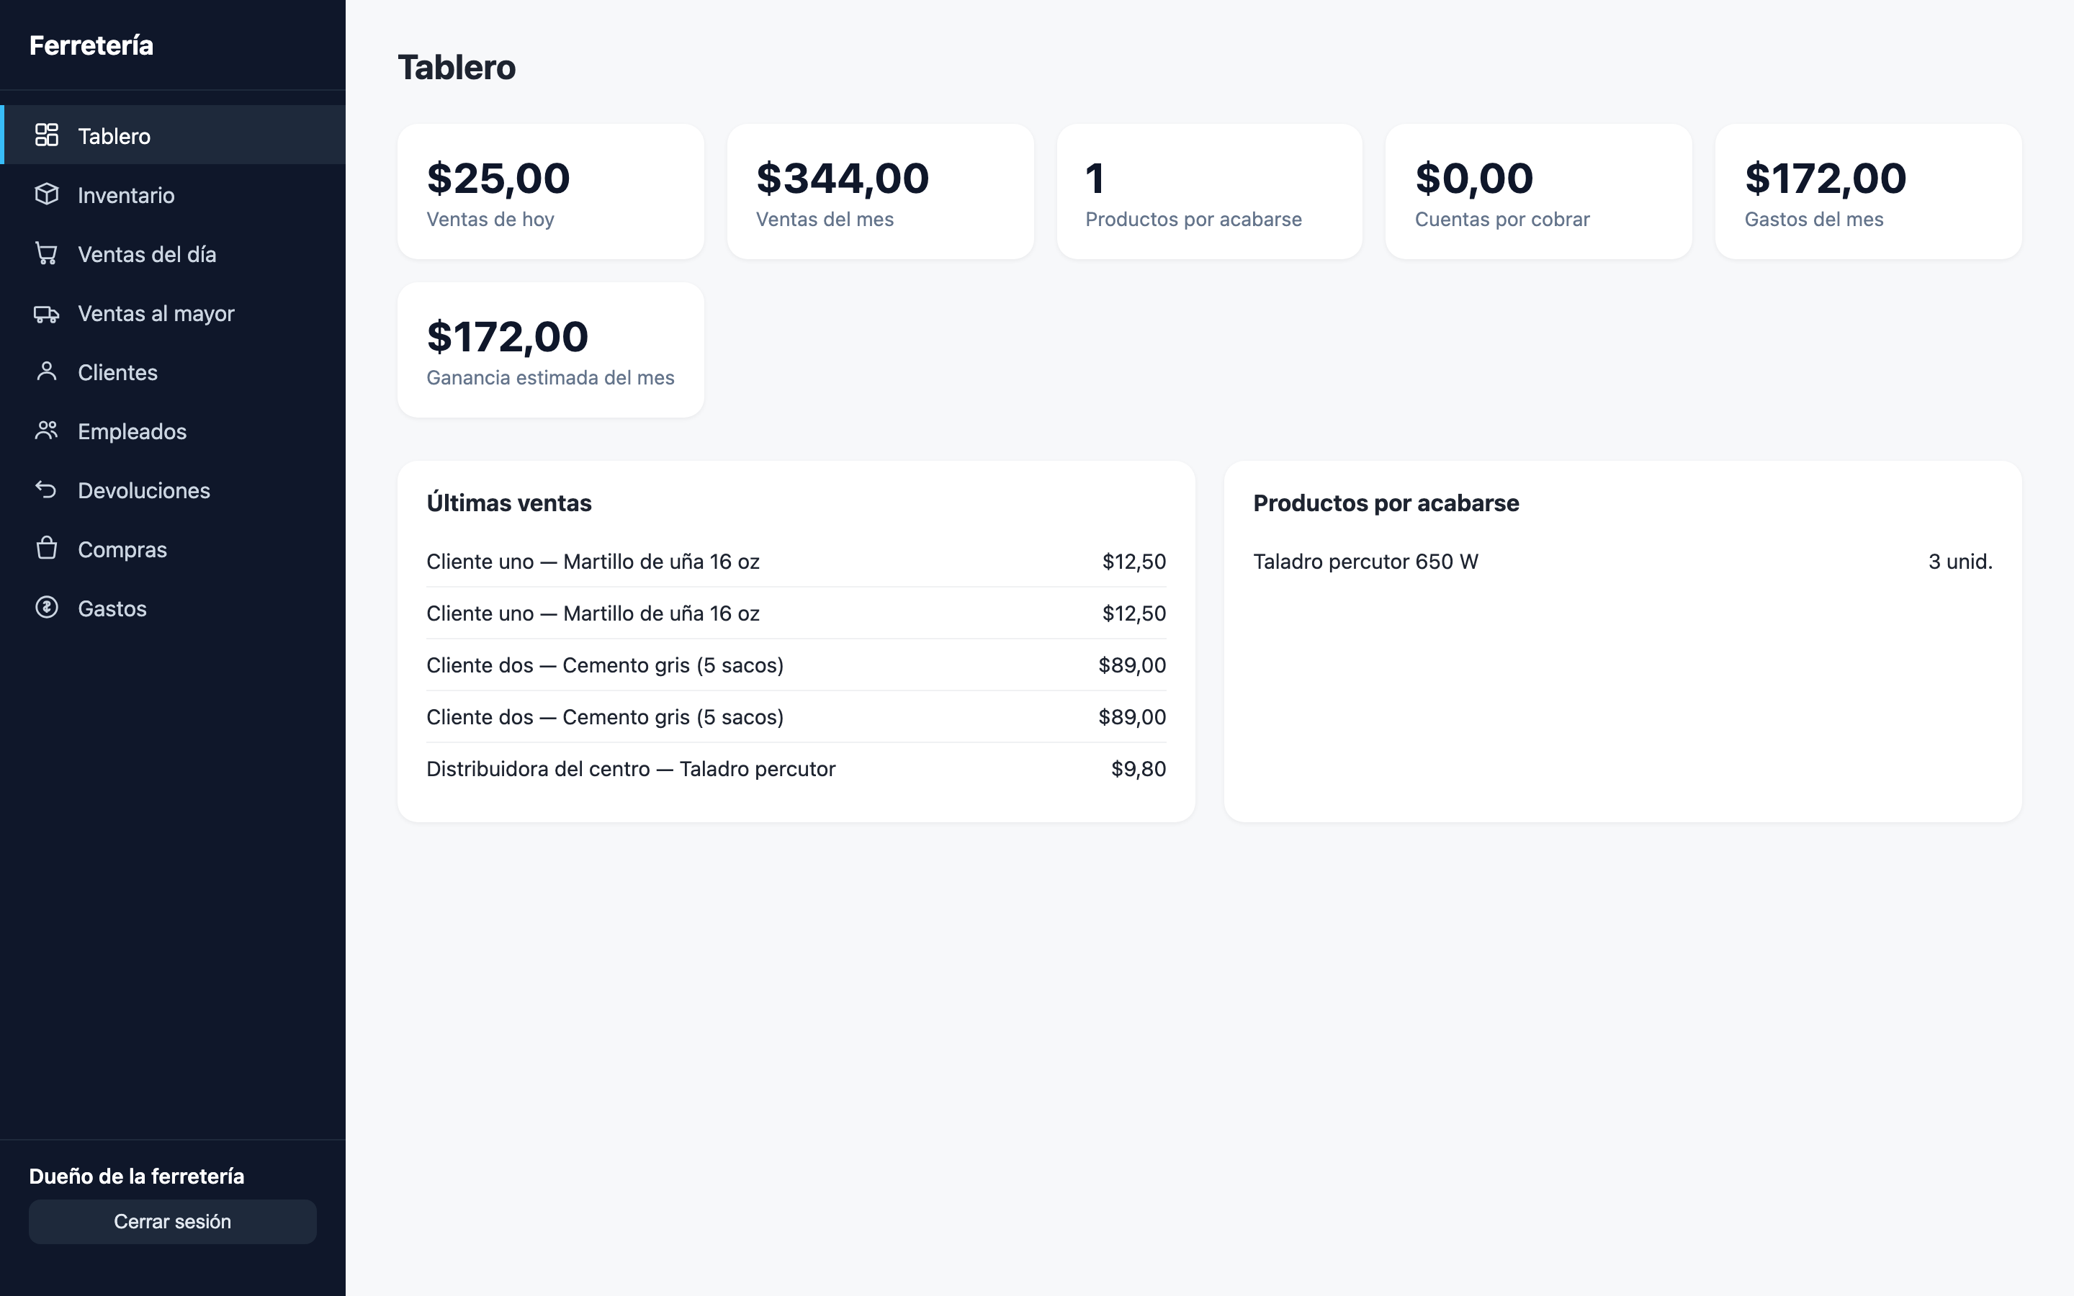The image size is (2074, 1296).
Task: Click the Empleados group icon
Action: (46, 431)
